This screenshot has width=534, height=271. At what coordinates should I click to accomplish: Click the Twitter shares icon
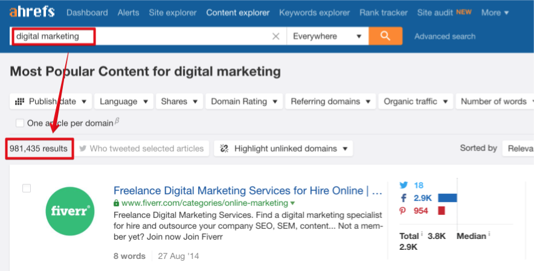(404, 185)
